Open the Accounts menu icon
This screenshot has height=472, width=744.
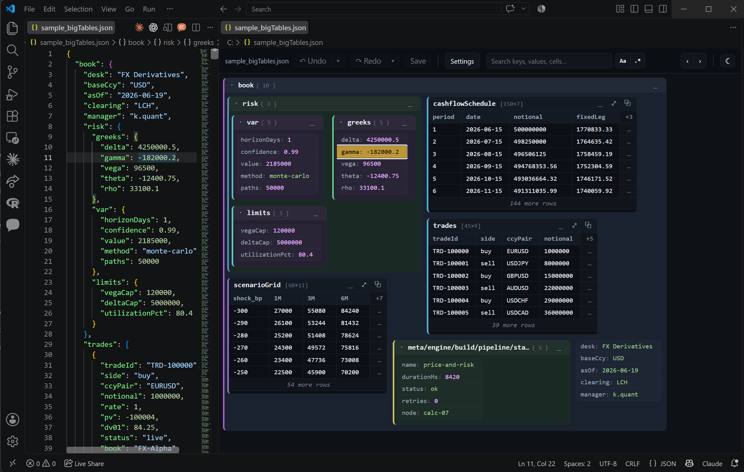click(x=12, y=420)
